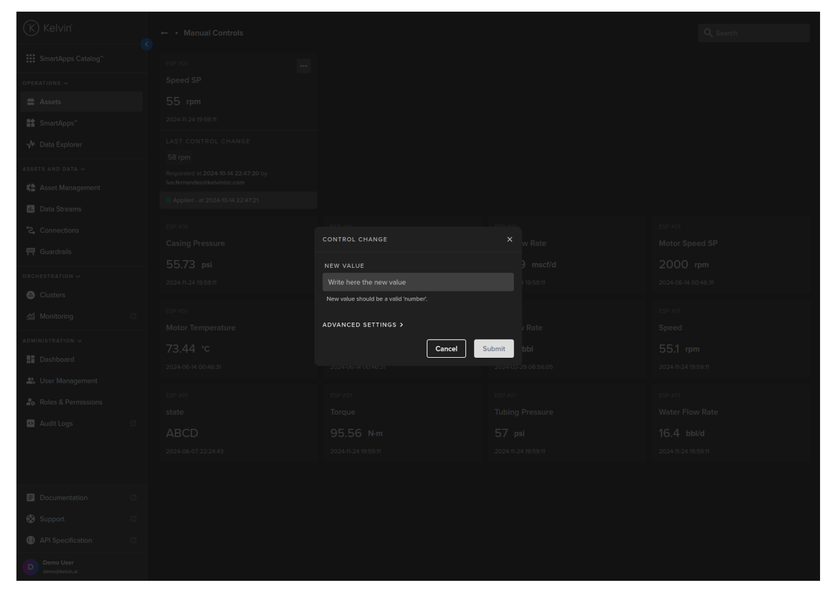
Task: Click the back arrow next to Manual Controls
Action: pos(164,33)
